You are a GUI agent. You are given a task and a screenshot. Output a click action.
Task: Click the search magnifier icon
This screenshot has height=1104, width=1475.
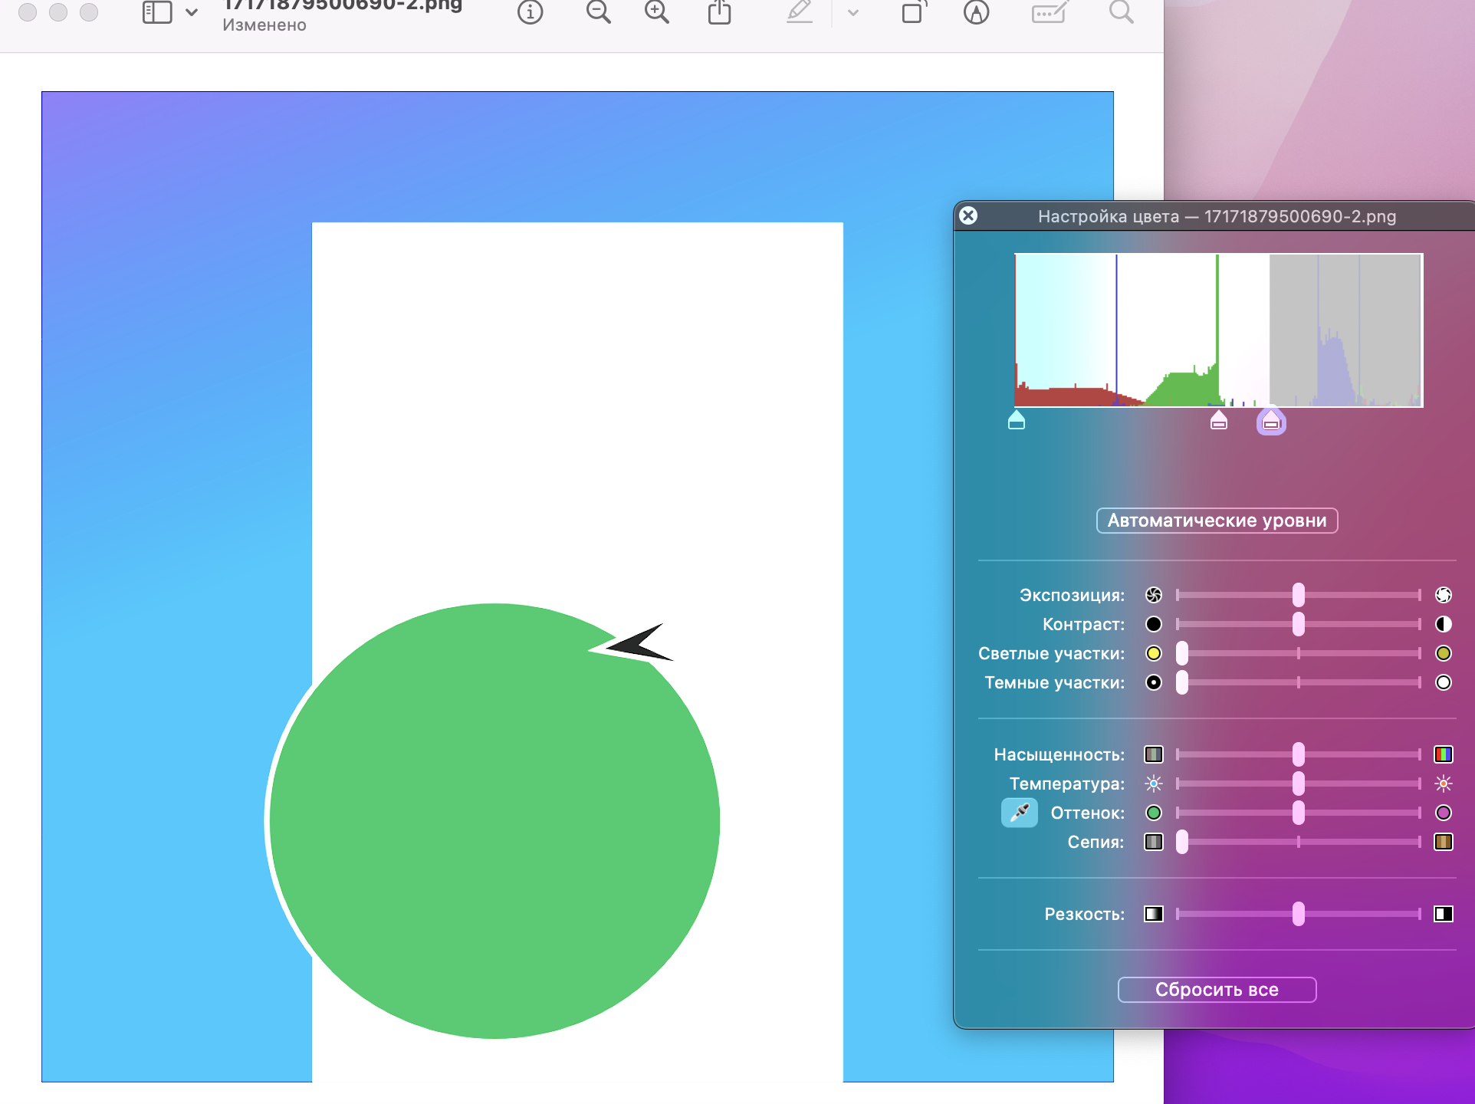tap(1121, 12)
